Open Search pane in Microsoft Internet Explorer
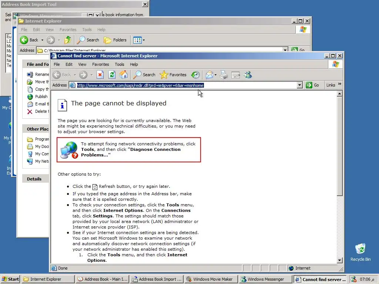This screenshot has height=284, width=379. pyautogui.click(x=144, y=75)
